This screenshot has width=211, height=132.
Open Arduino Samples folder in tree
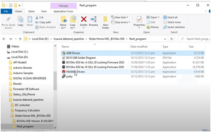click(21, 73)
